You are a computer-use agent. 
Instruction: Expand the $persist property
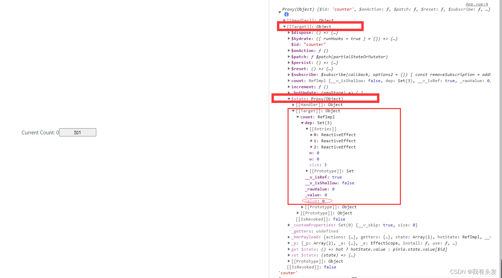point(289,63)
